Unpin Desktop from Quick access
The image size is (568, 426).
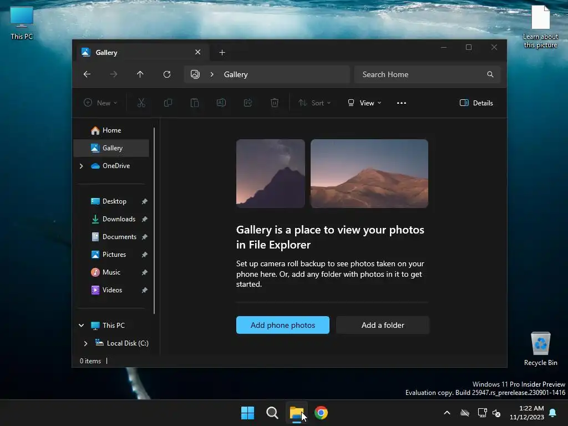tap(145, 201)
